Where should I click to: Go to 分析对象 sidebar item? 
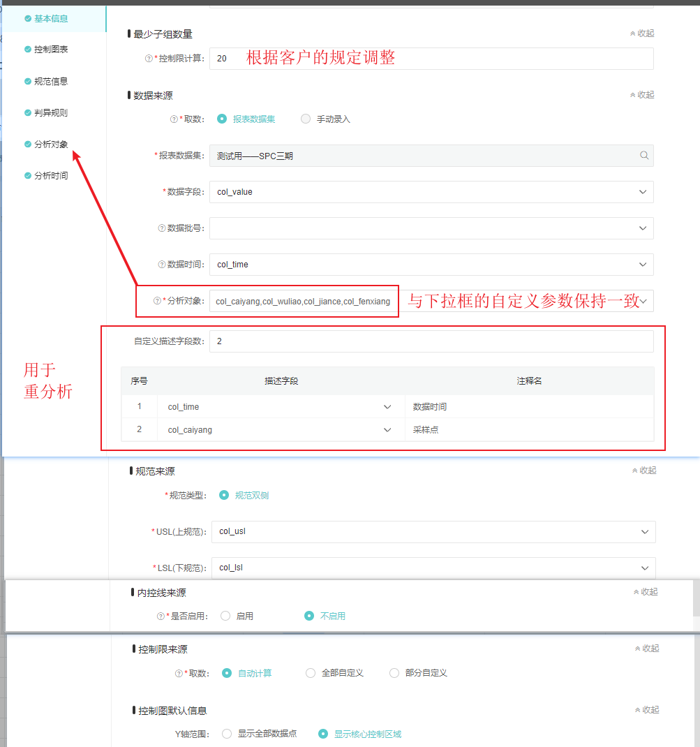[x=51, y=145]
